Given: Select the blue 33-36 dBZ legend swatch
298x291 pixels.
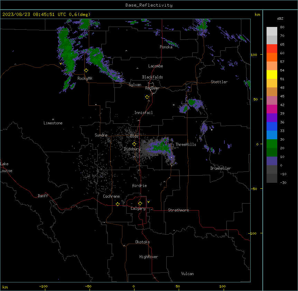Looking at the screenshot, I should (272, 126).
